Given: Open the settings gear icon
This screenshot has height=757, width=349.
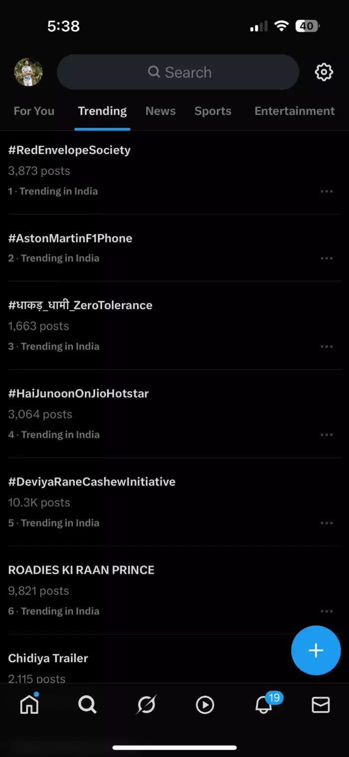Looking at the screenshot, I should pyautogui.click(x=324, y=72).
